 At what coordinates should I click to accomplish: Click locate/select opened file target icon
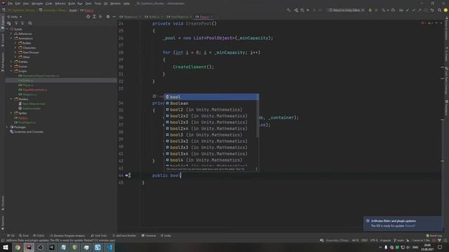click(88, 17)
